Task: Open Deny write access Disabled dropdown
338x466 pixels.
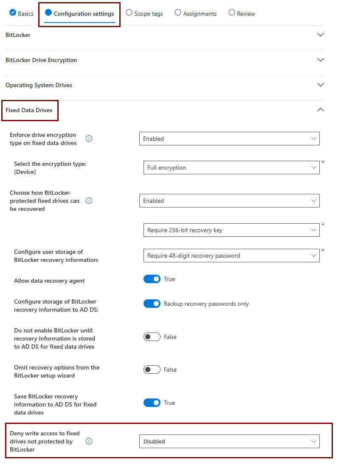Action: pos(229,441)
